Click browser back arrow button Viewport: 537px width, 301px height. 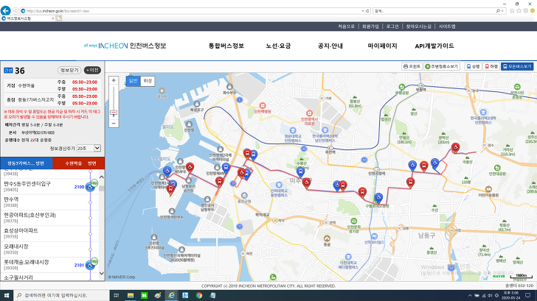coord(5,10)
